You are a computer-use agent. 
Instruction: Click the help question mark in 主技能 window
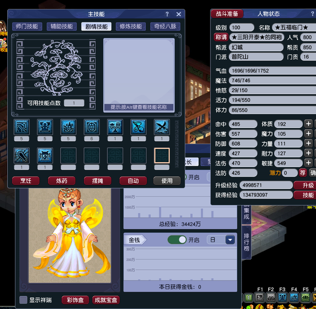click(x=167, y=14)
